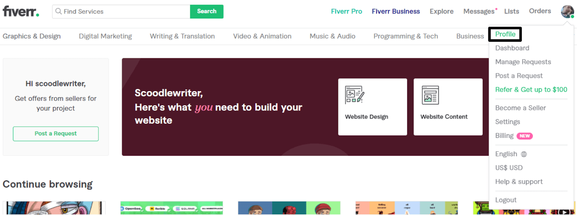Open Digital Marketing category

tap(105, 36)
